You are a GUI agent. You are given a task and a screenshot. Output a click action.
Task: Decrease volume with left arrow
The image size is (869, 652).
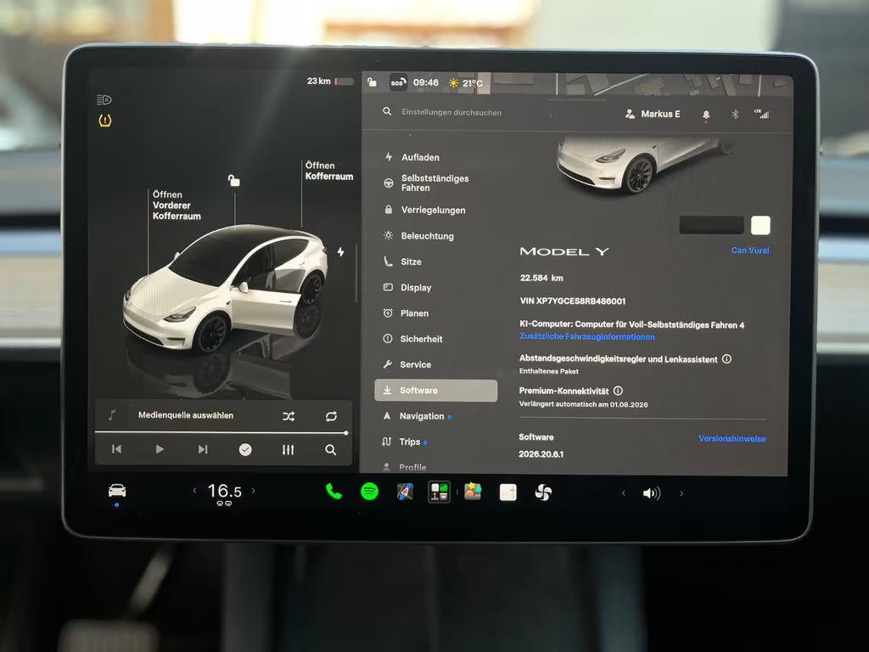coord(624,493)
